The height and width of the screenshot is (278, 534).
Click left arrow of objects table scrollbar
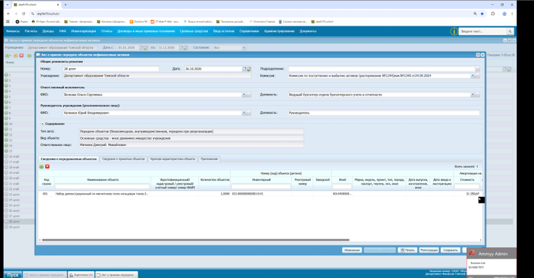pos(40,240)
